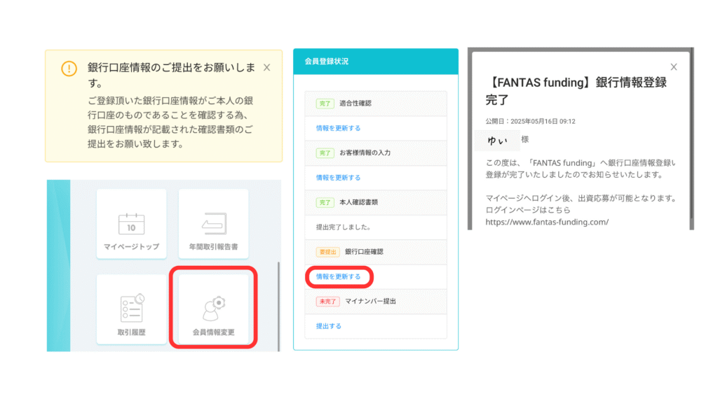Image resolution: width=718 pixels, height=403 pixels.
Task: Click 情報を更新する under 銀行口座確認
Action: pos(338,277)
